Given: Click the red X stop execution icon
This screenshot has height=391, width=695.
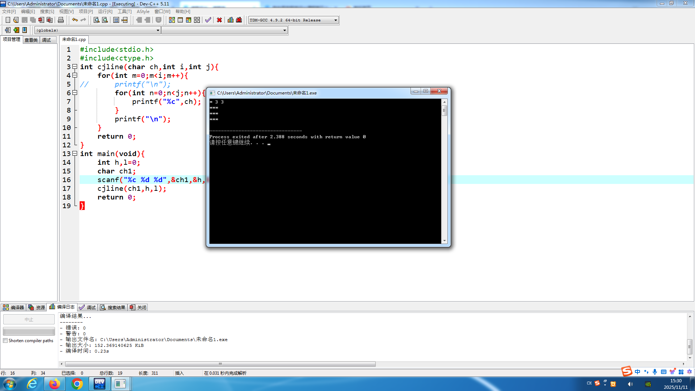Looking at the screenshot, I should (x=219, y=20).
